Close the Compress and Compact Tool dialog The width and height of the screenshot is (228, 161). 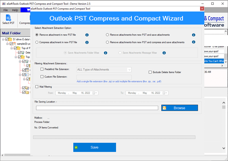click(x=202, y=9)
